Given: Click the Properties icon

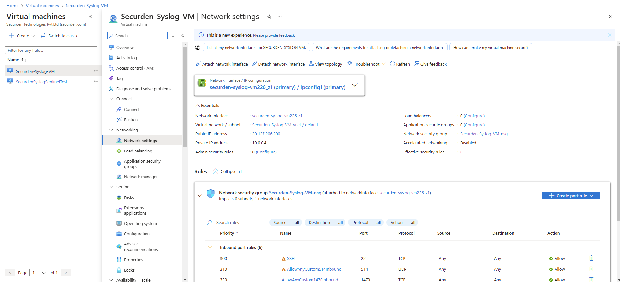Looking at the screenshot, I should coord(119,260).
